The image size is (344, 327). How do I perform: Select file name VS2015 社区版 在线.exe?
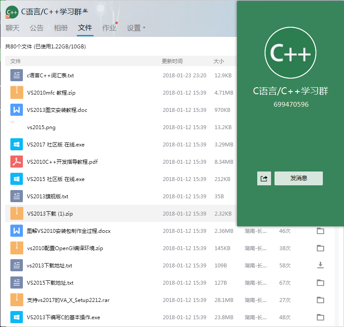pos(56,179)
